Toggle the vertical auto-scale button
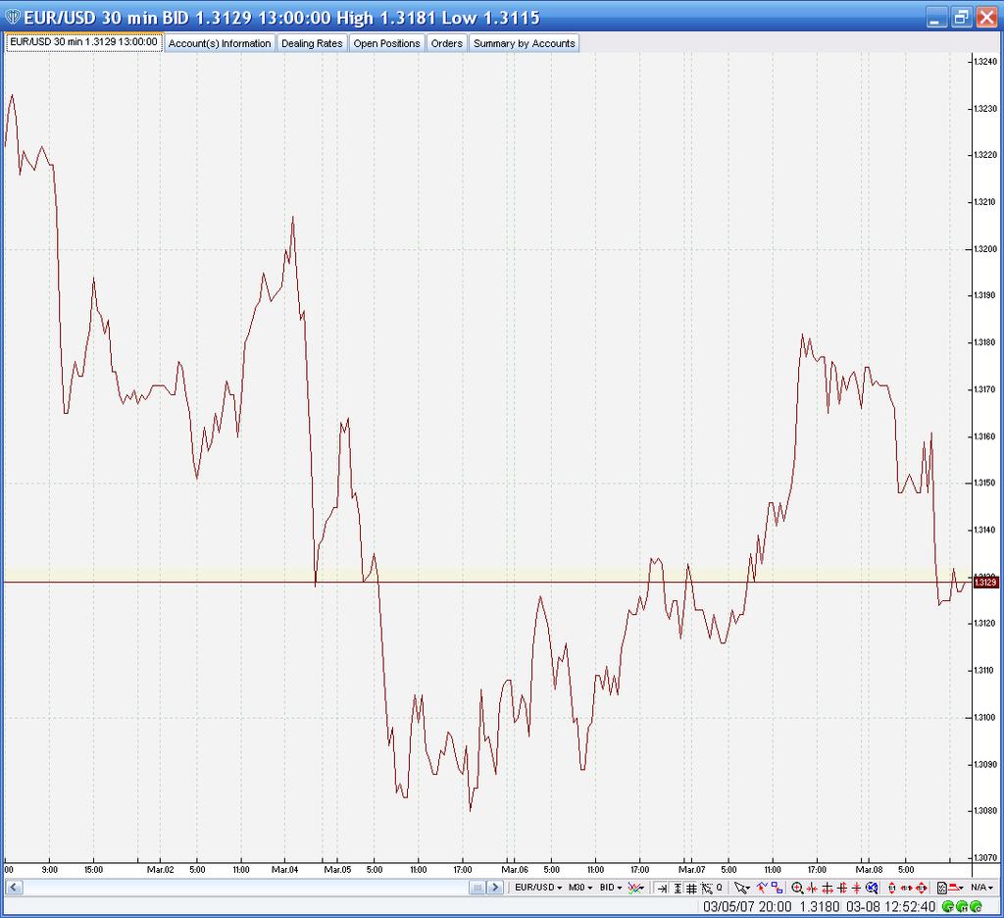This screenshot has width=1004, height=918. [678, 888]
